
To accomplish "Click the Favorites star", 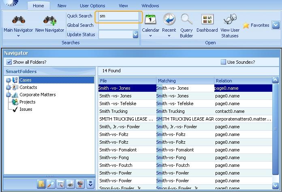I will pos(246,26).
